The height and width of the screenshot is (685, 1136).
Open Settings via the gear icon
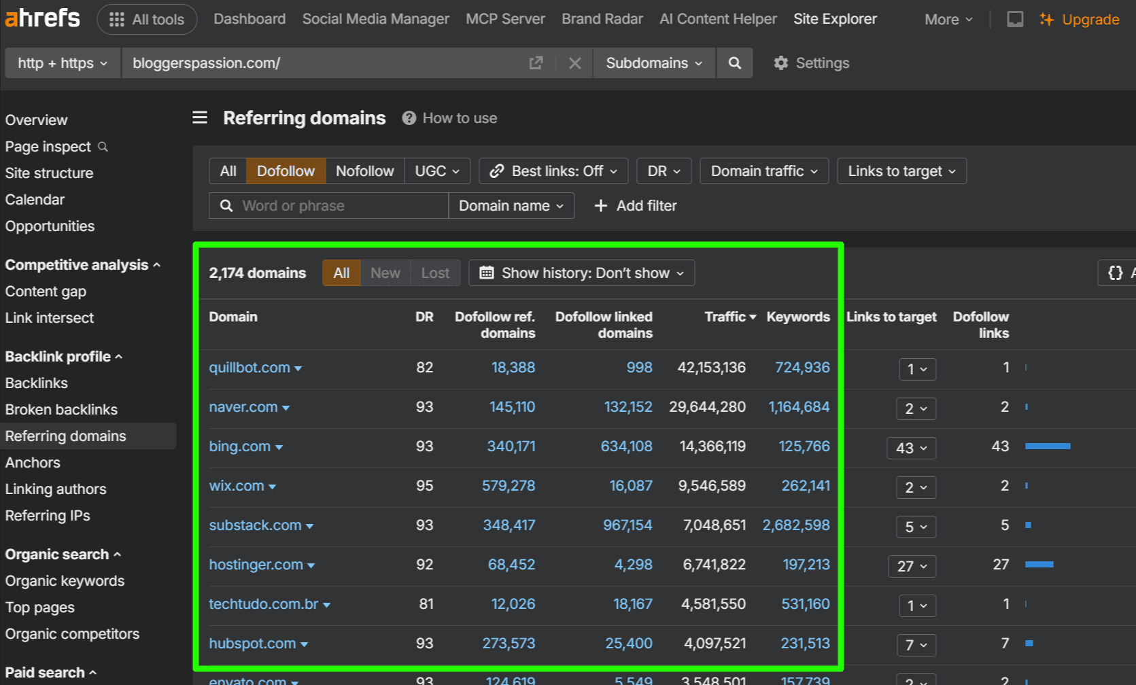coord(780,63)
